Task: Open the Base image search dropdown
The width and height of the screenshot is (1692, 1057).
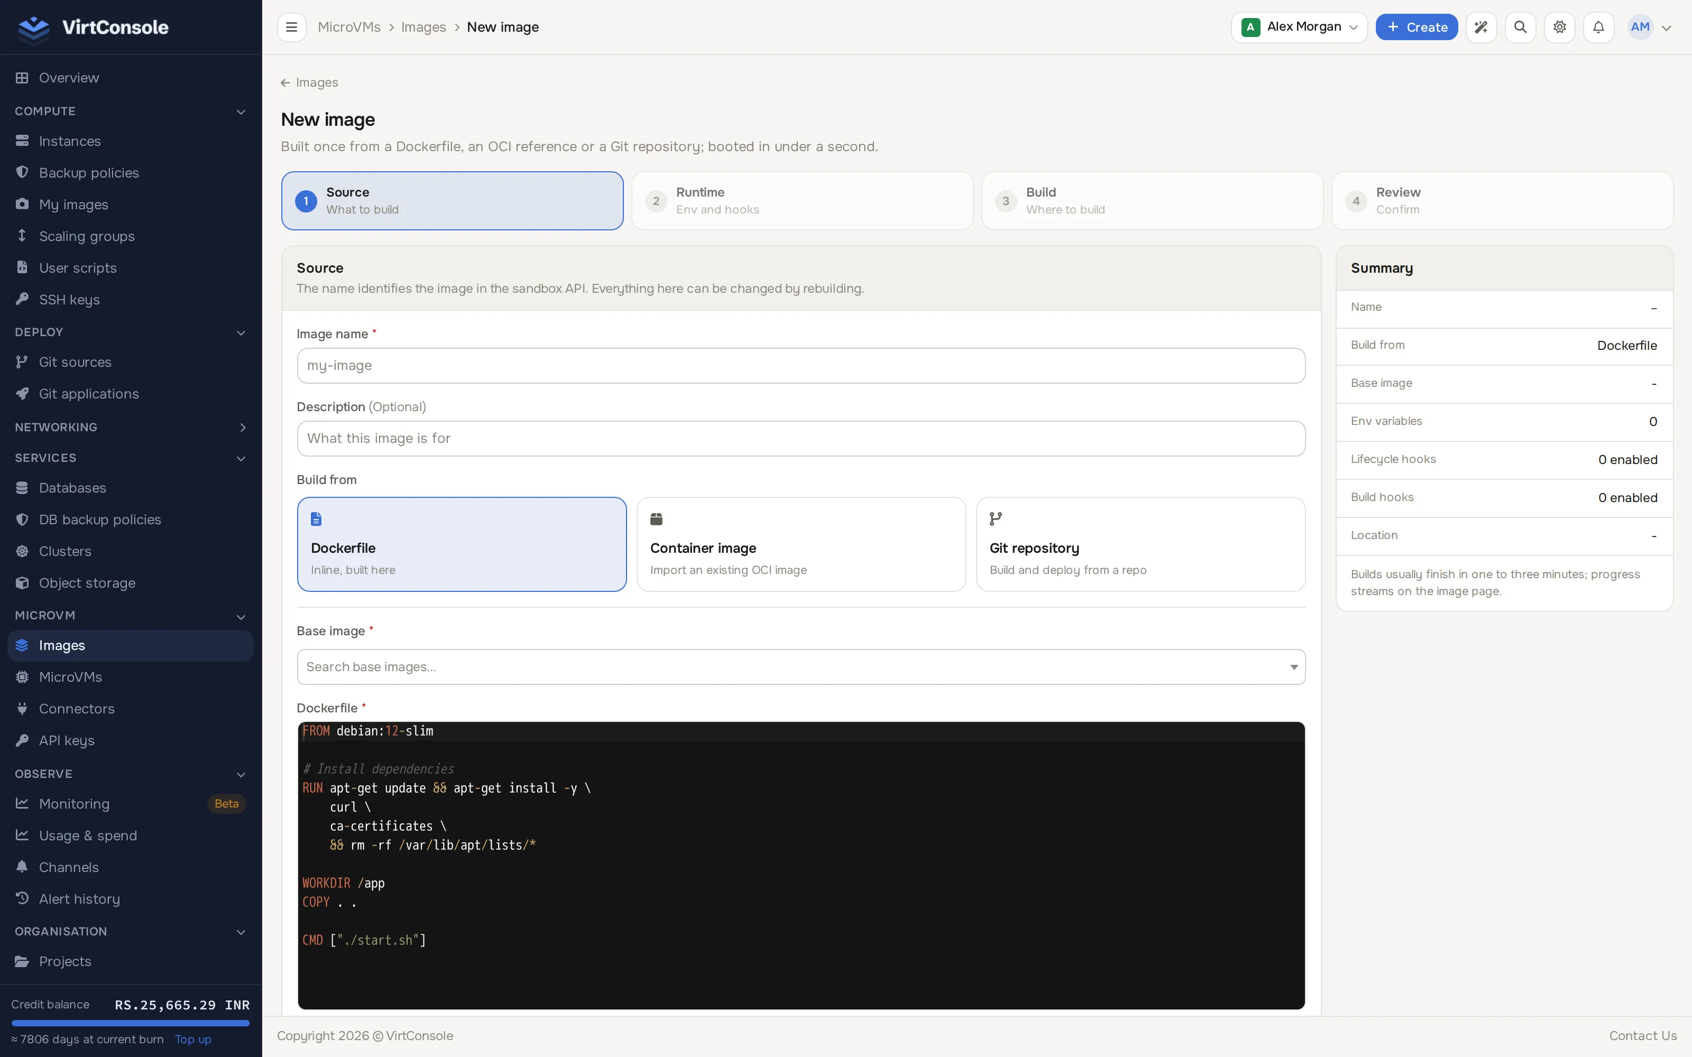Action: (801, 667)
